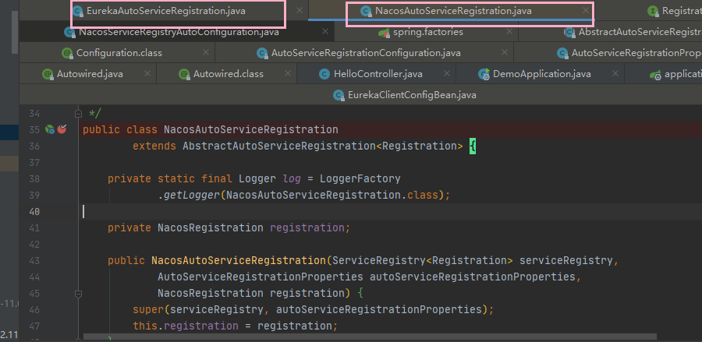Click the class icon on AutoServiceRegistrationConfiguration.java tab
702x342 pixels.
pyautogui.click(x=262, y=53)
